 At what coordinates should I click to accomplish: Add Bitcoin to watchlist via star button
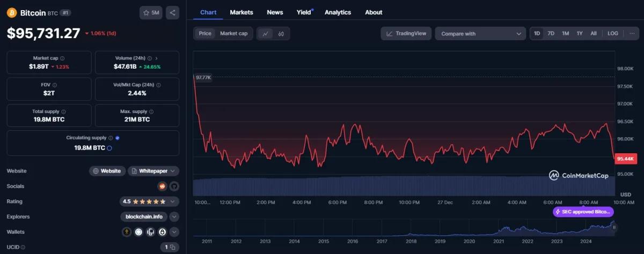click(151, 12)
